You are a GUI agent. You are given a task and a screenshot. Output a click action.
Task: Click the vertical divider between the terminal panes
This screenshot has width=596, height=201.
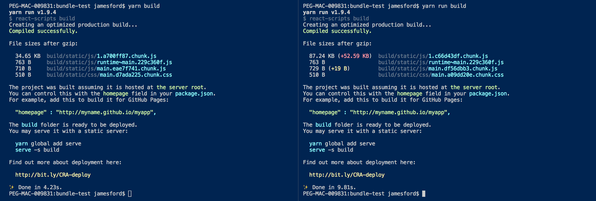(x=298, y=100)
